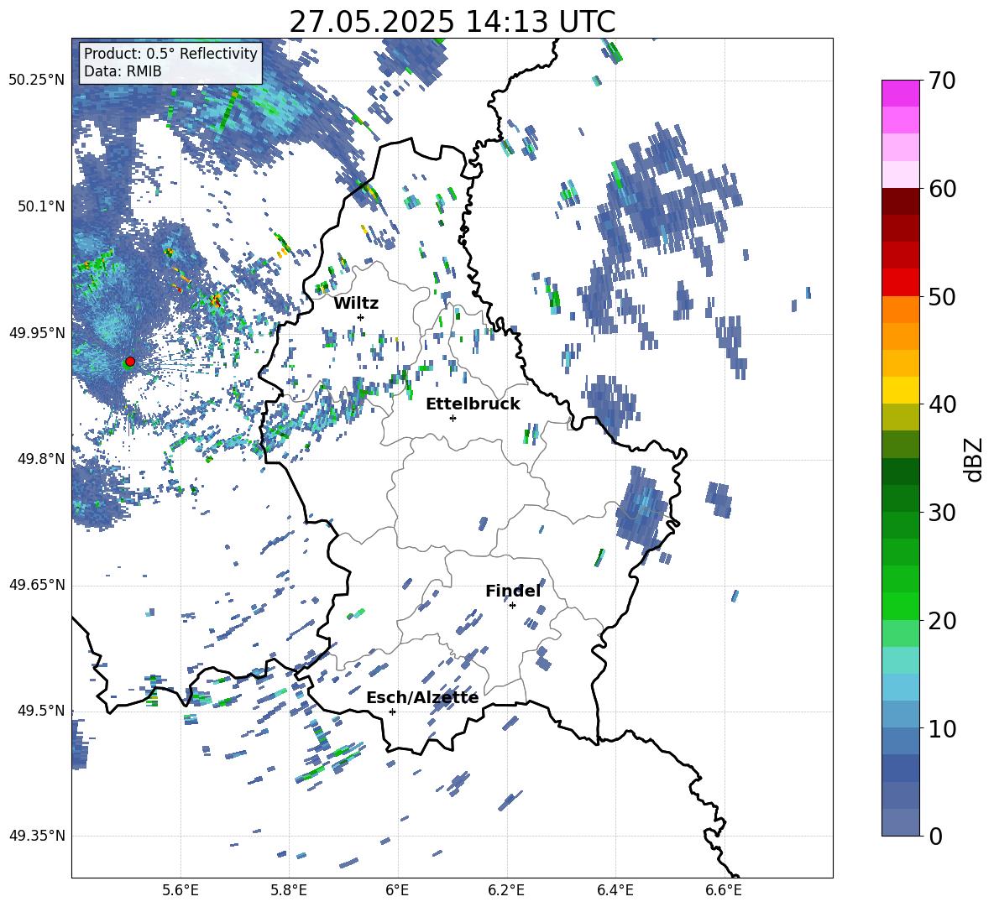994x907 pixels.
Task: Click the 50.1°N latitude tick label
Action: 40,206
